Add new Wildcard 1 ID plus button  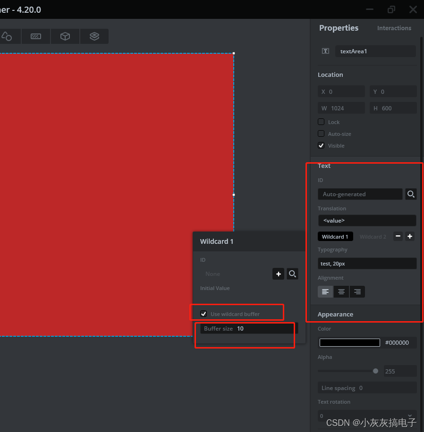coord(279,274)
